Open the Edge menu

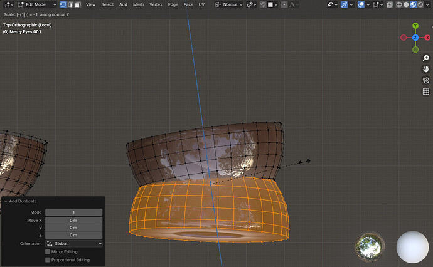click(173, 4)
